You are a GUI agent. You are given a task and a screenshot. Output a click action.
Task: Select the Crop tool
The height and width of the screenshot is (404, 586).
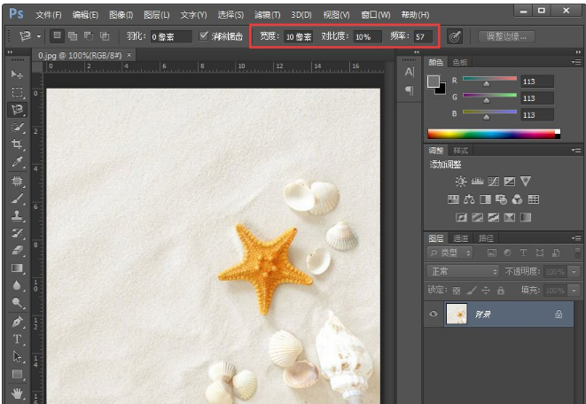(x=17, y=144)
